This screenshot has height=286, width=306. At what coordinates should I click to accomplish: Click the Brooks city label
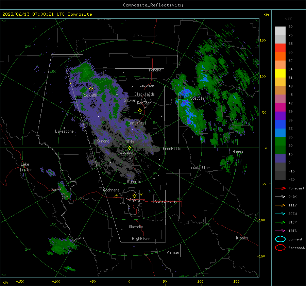click(x=242, y=238)
